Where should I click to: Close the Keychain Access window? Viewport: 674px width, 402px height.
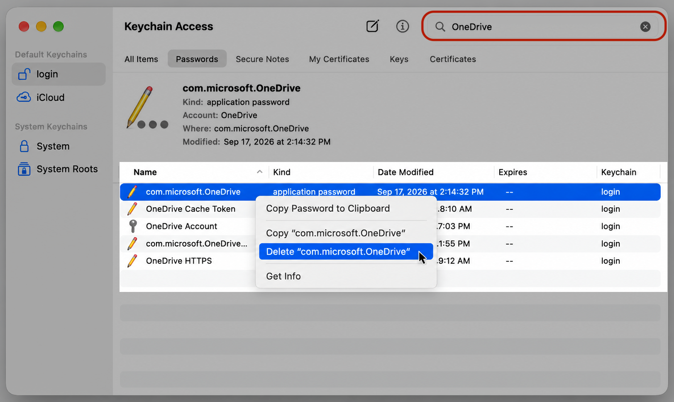pos(24,27)
